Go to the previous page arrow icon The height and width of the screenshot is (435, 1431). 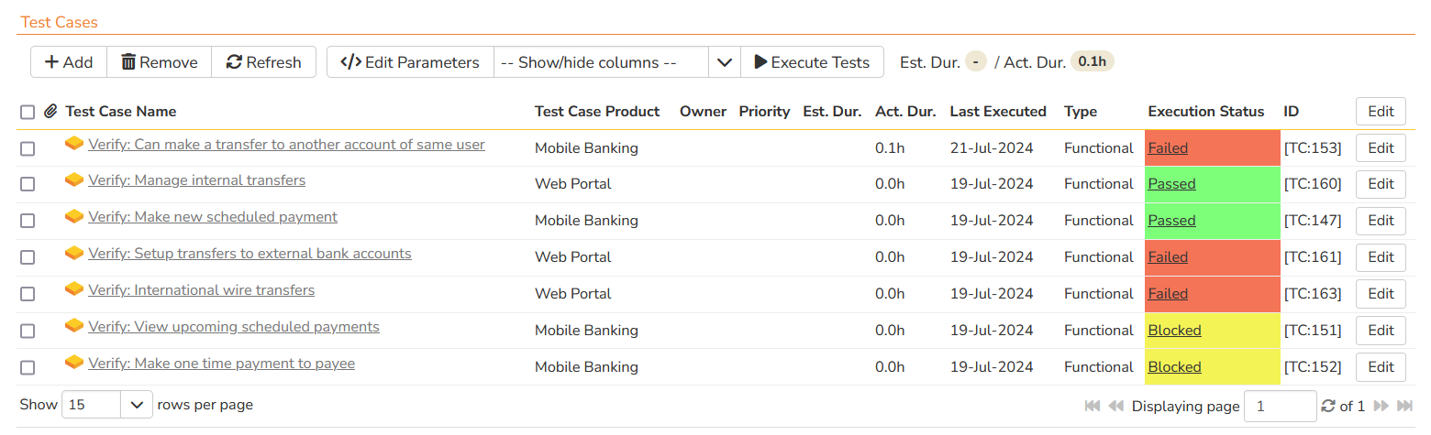click(x=1115, y=406)
